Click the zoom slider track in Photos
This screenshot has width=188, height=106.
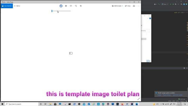point(61,11)
